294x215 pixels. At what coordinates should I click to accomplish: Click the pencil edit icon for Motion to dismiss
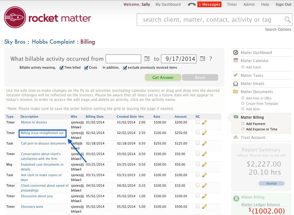pos(205,122)
